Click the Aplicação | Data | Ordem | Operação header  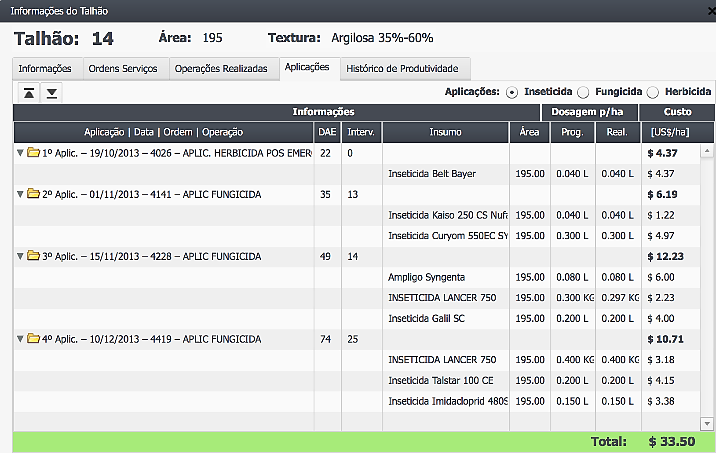coord(164,132)
